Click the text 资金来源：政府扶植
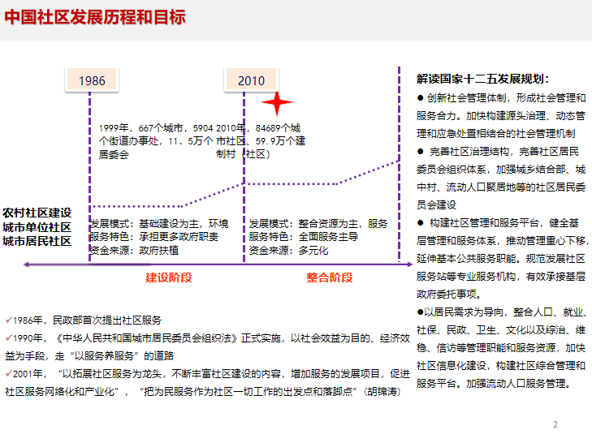This screenshot has width=592, height=443. (x=134, y=250)
